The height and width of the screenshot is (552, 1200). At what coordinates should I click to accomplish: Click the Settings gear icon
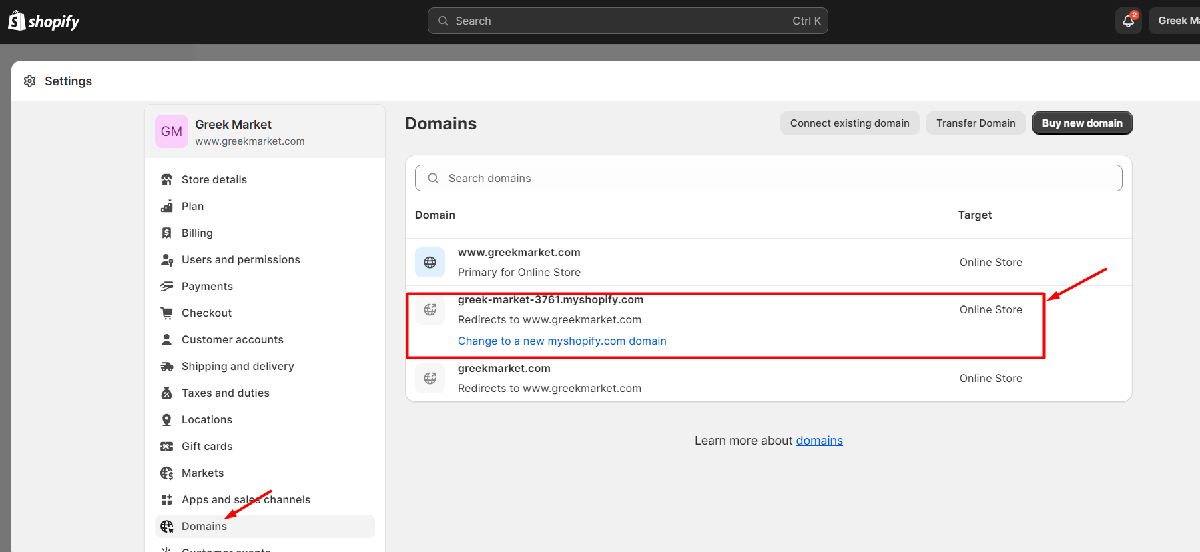point(30,81)
